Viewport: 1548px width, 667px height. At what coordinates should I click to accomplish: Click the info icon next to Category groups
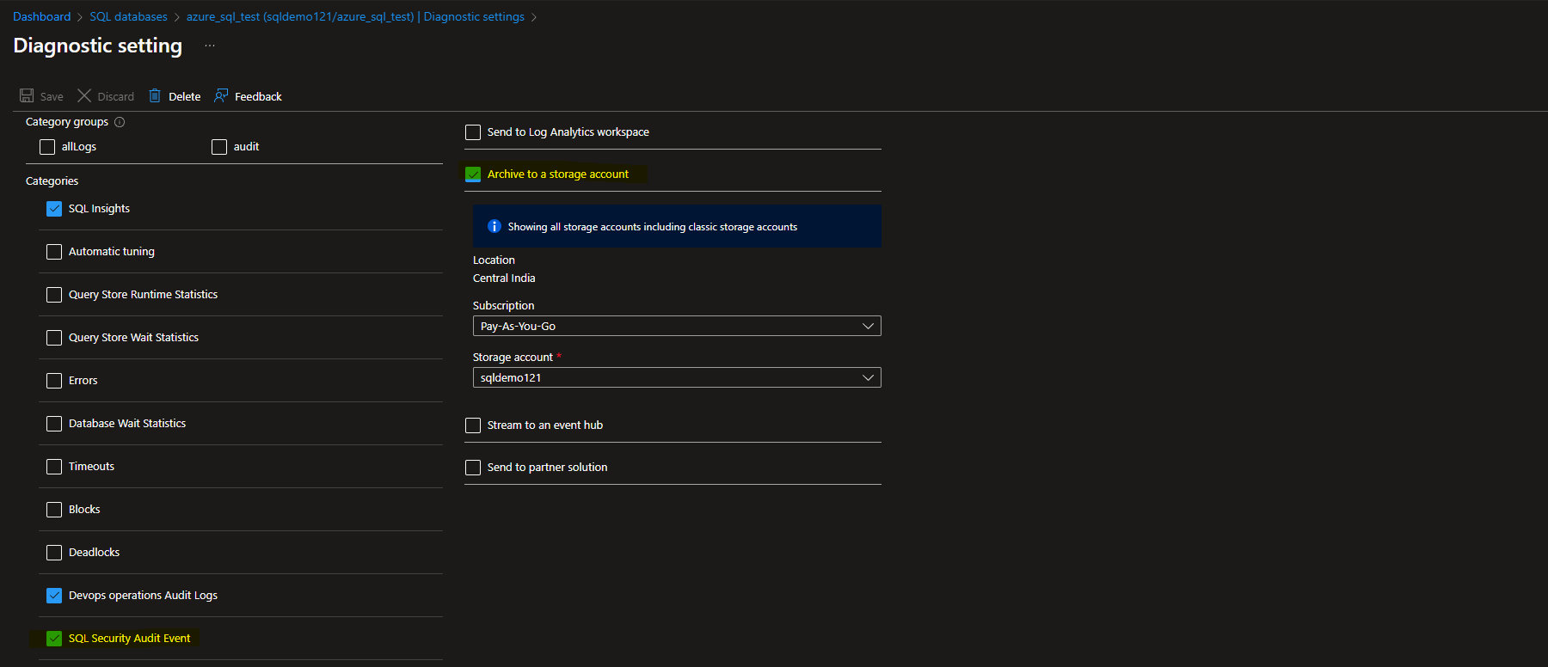pyautogui.click(x=120, y=122)
